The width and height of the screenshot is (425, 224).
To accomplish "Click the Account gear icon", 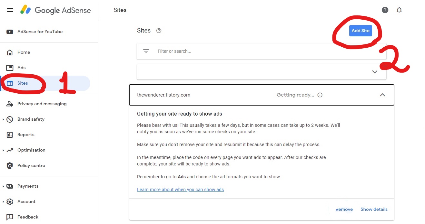I will click(x=10, y=202).
